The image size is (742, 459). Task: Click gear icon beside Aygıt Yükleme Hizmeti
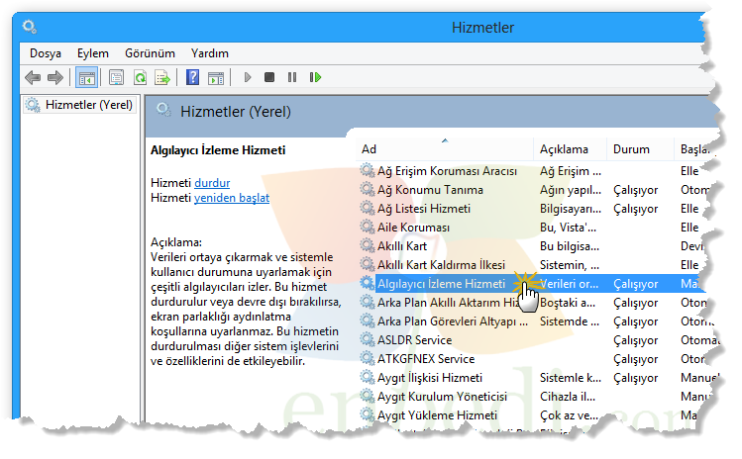pyautogui.click(x=368, y=414)
